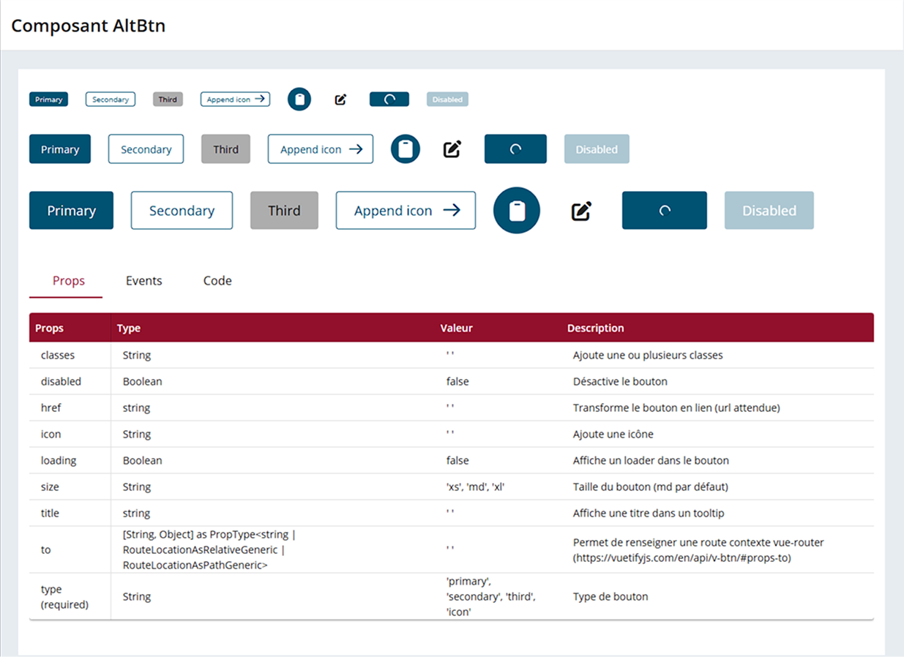The width and height of the screenshot is (904, 657).
Task: Click the 'loading' prop row
Action: pos(452,461)
